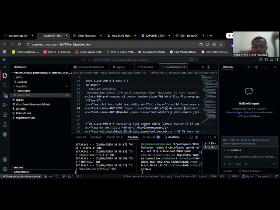Click the chat message input field
The image size is (280, 210).
point(249,157)
